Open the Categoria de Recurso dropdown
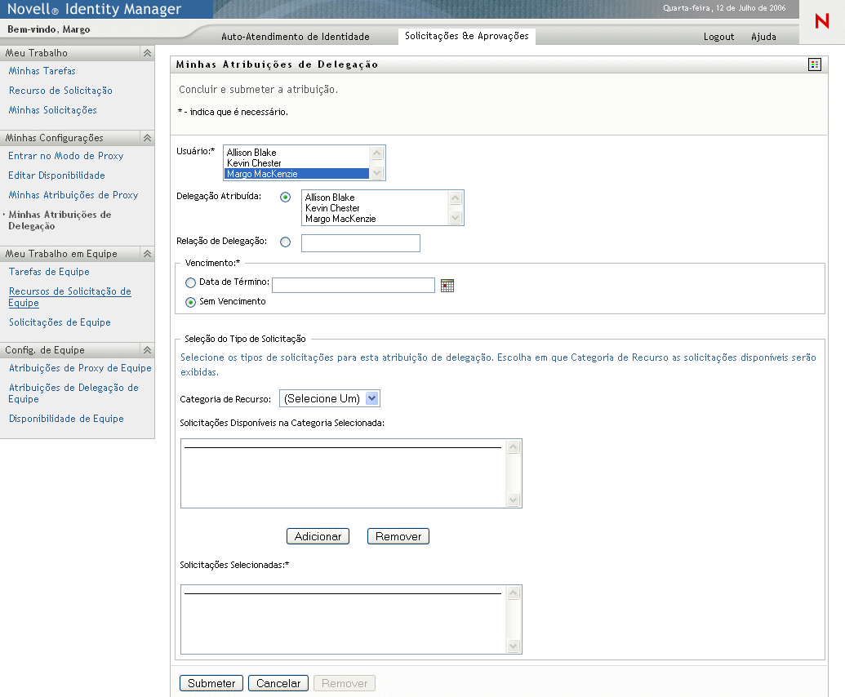Screen dimensions: 845x697 (329, 398)
